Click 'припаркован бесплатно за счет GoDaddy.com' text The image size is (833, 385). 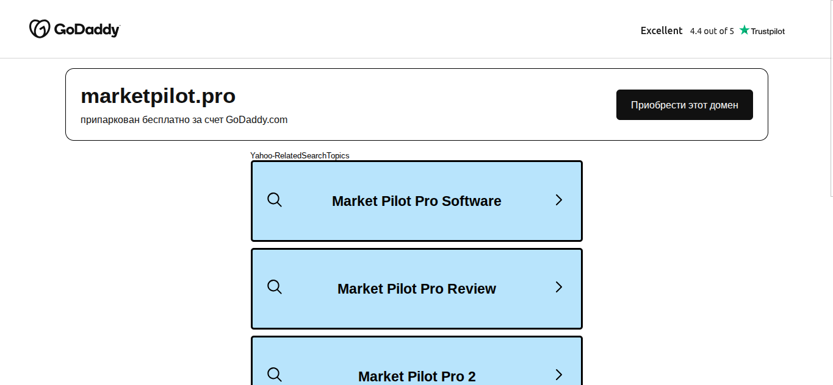click(x=184, y=119)
